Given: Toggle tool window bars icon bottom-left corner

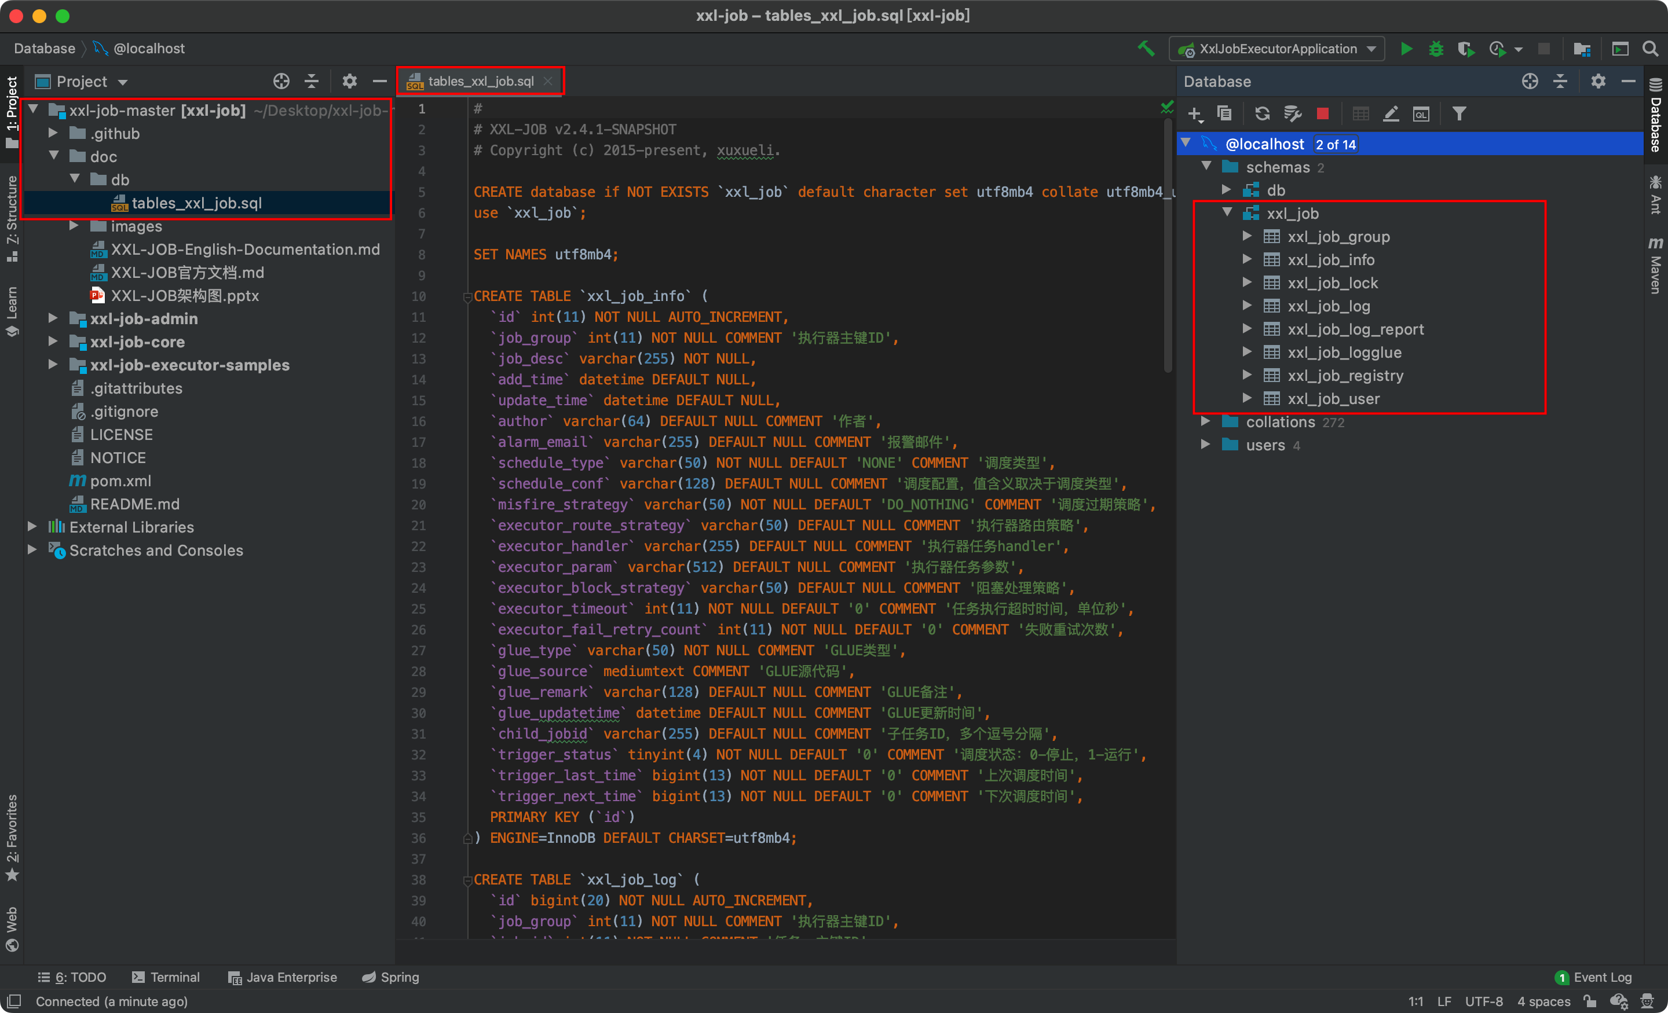Looking at the screenshot, I should pyautogui.click(x=13, y=1001).
